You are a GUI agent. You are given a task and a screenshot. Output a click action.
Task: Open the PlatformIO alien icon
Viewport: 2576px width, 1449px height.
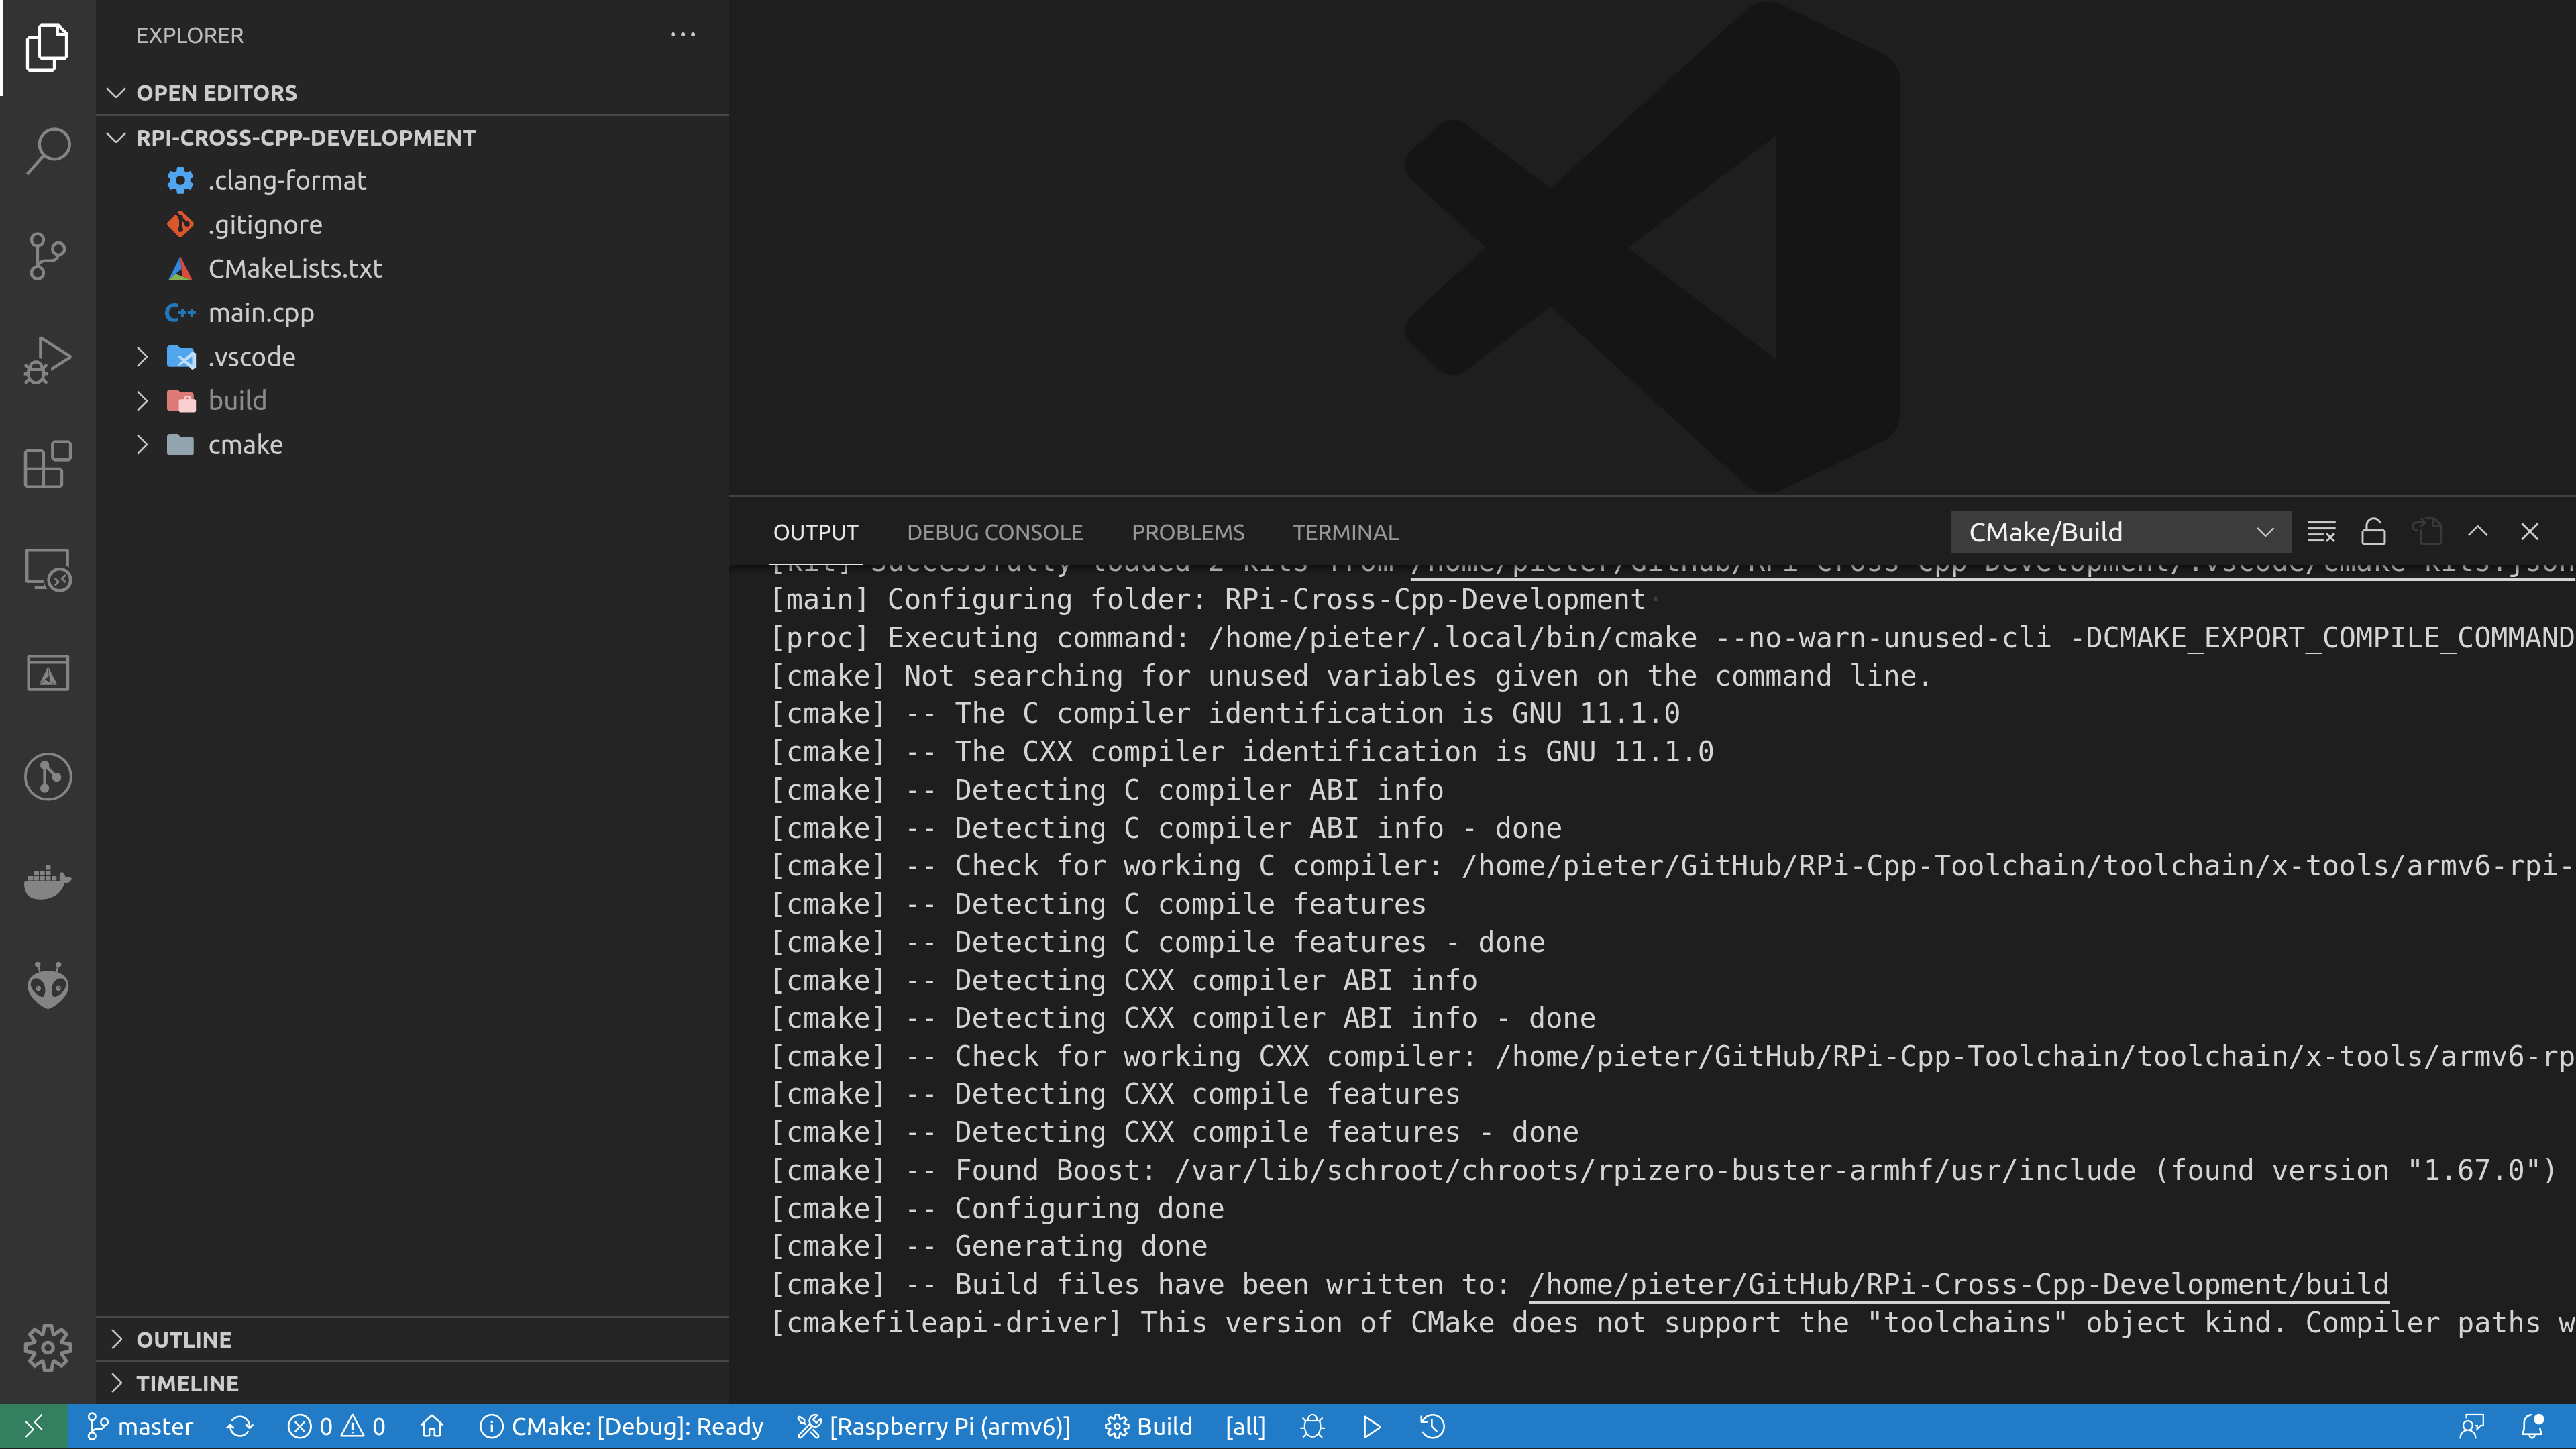(47, 986)
